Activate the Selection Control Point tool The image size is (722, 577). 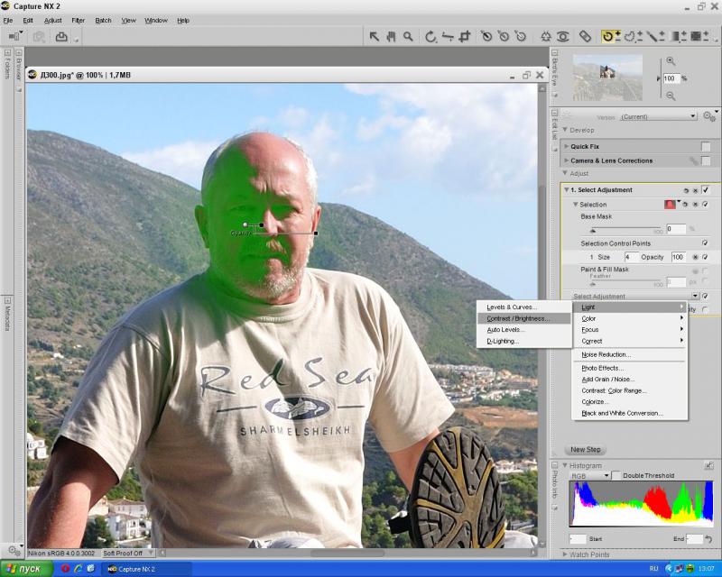[x=611, y=36]
